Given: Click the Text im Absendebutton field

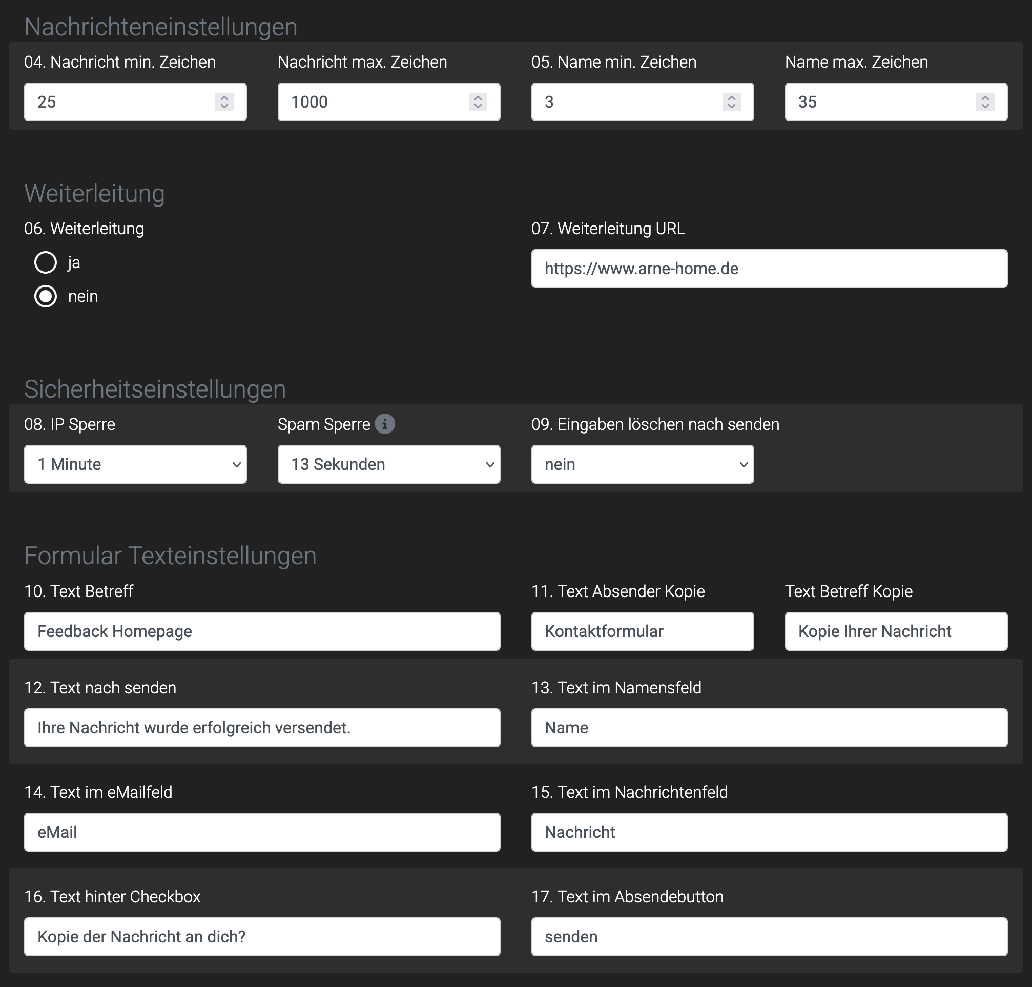Looking at the screenshot, I should click(x=769, y=936).
